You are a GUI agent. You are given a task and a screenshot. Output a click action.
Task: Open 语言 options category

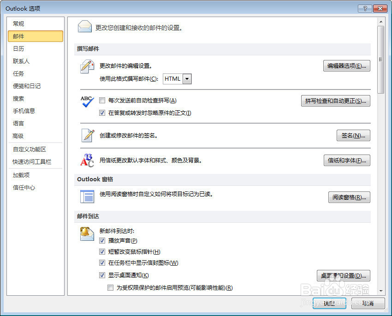(36, 124)
